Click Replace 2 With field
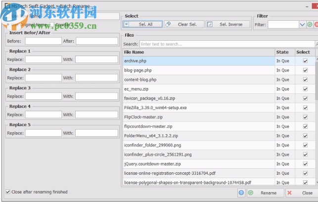 (x=96, y=78)
